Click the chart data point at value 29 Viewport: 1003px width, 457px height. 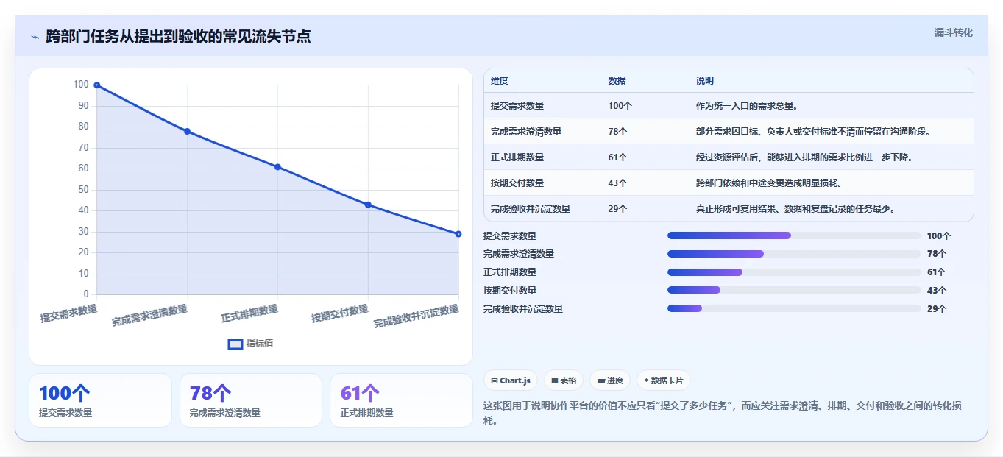click(x=458, y=234)
